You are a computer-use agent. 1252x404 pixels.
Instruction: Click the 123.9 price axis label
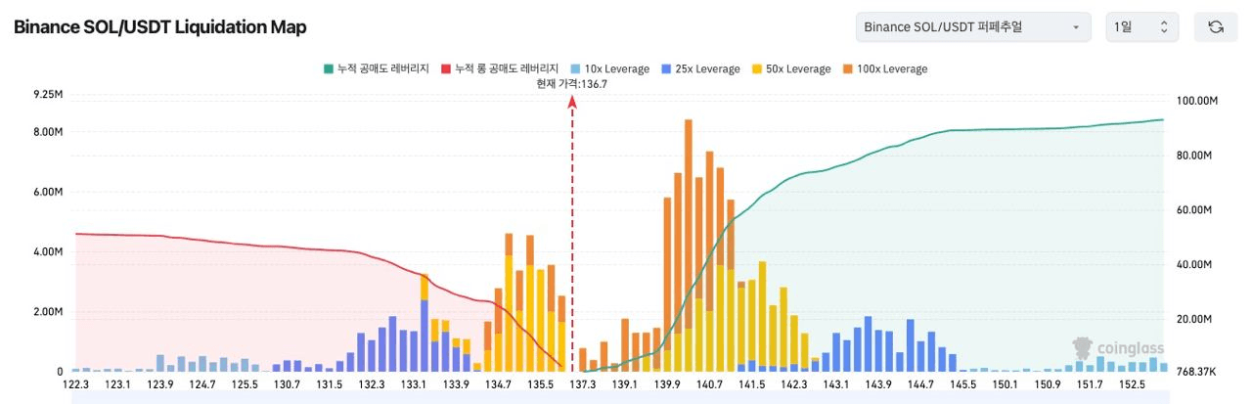[160, 385]
